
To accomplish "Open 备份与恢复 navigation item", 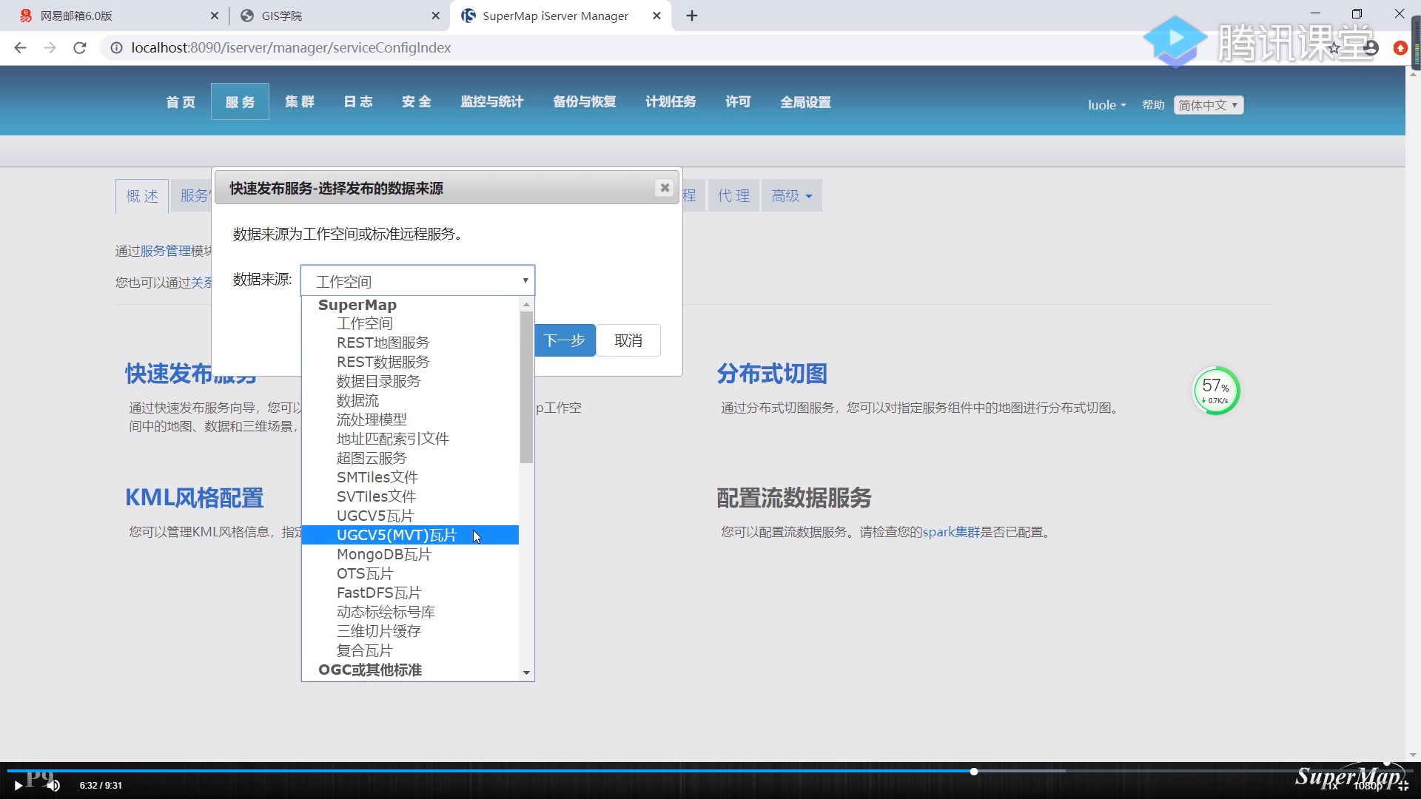I will tap(584, 102).
